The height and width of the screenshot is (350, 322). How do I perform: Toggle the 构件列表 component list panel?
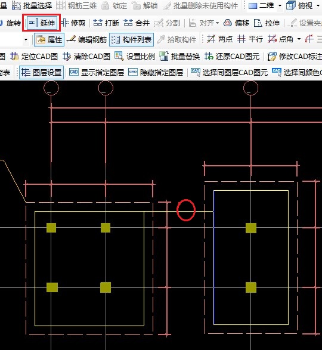[x=131, y=40]
